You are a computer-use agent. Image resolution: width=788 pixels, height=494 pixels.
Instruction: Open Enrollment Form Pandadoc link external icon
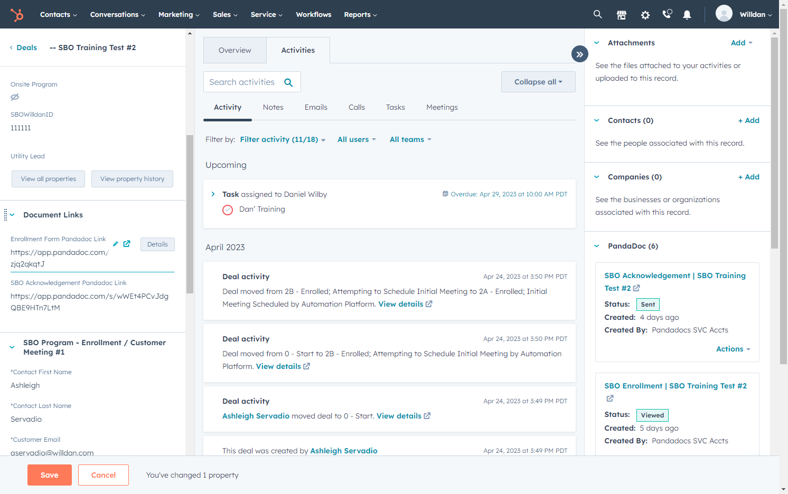coord(127,244)
